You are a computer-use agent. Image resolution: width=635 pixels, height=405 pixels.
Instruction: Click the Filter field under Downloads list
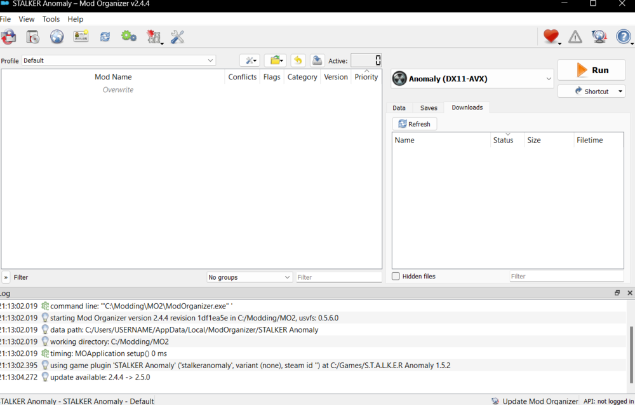[566, 277]
